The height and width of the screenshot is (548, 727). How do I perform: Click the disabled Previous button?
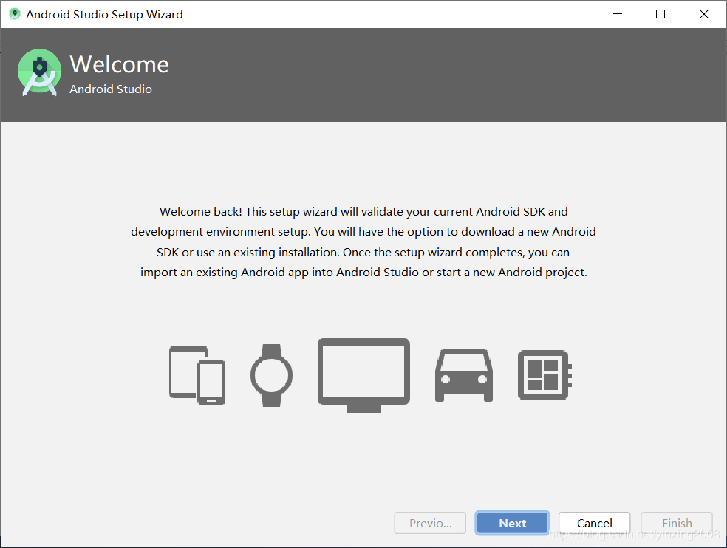pos(430,523)
